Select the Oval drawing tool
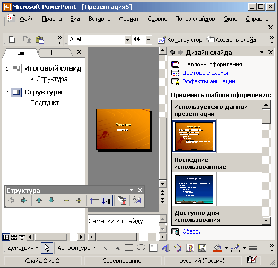The width and height of the screenshot is (278, 268). pyautogui.click(x=141, y=248)
